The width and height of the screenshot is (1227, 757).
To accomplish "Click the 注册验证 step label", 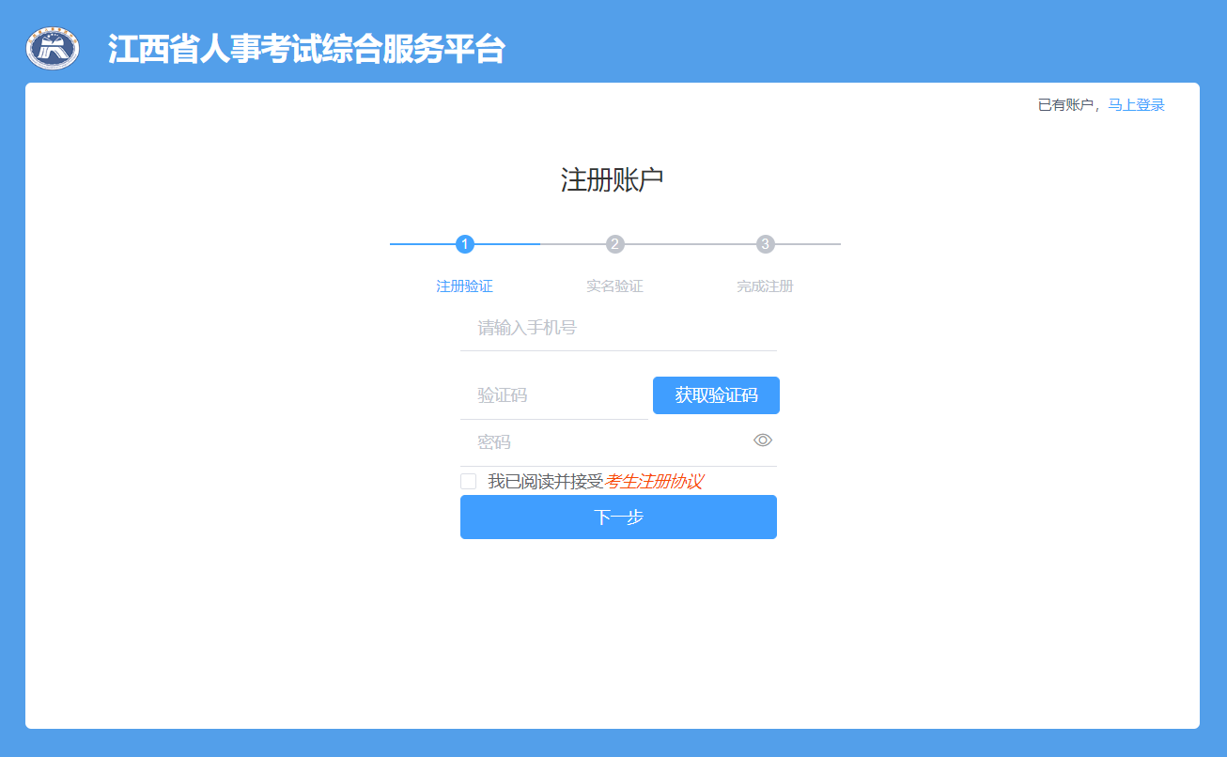I will 464,286.
